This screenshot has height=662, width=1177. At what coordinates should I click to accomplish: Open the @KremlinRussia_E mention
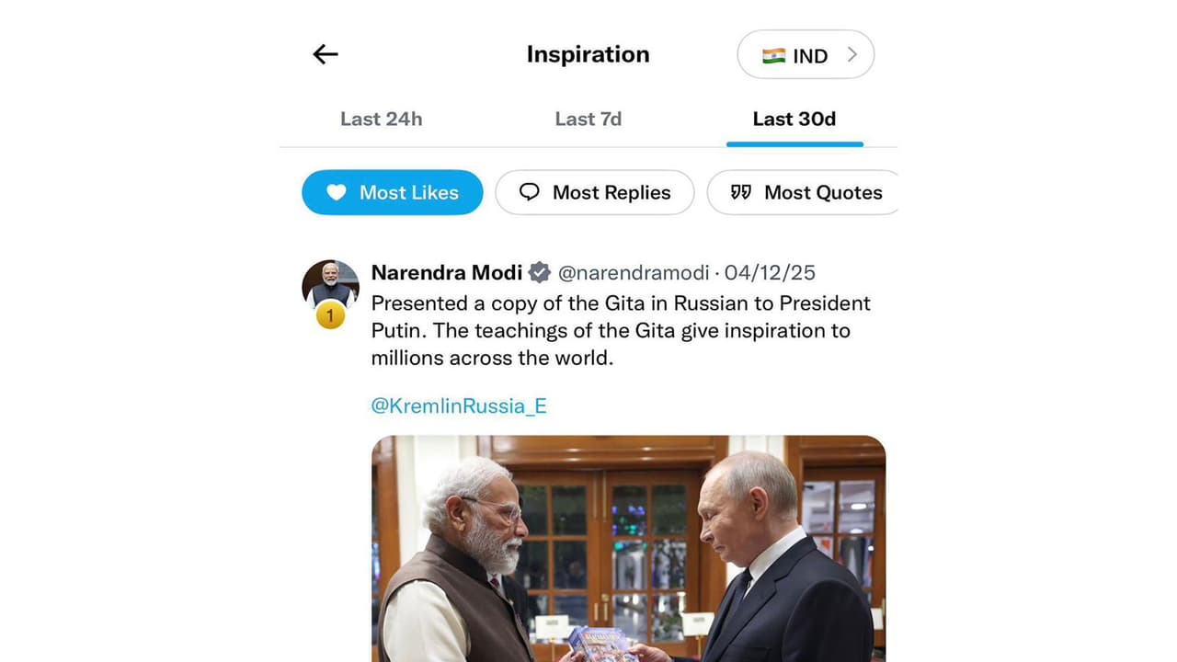point(459,405)
